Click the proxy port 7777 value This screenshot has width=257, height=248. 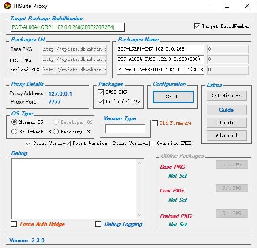[54, 101]
